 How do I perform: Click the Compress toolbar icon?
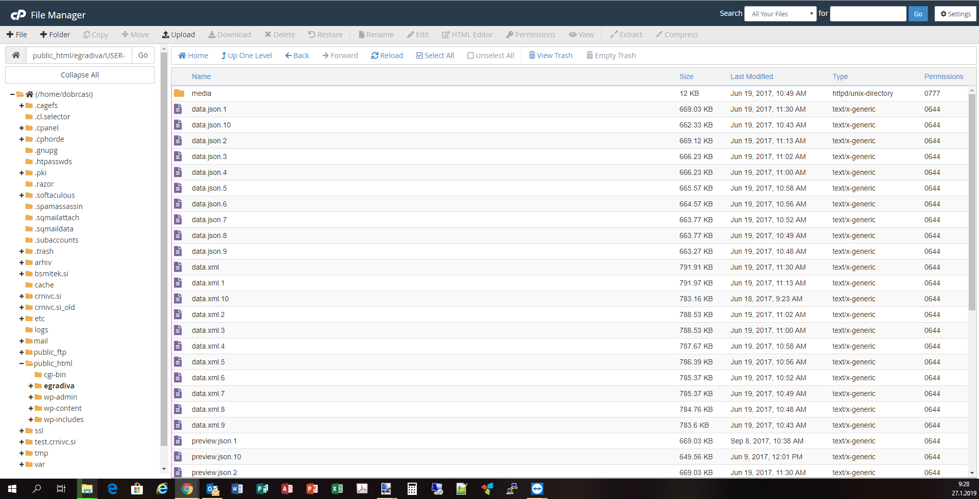659,35
